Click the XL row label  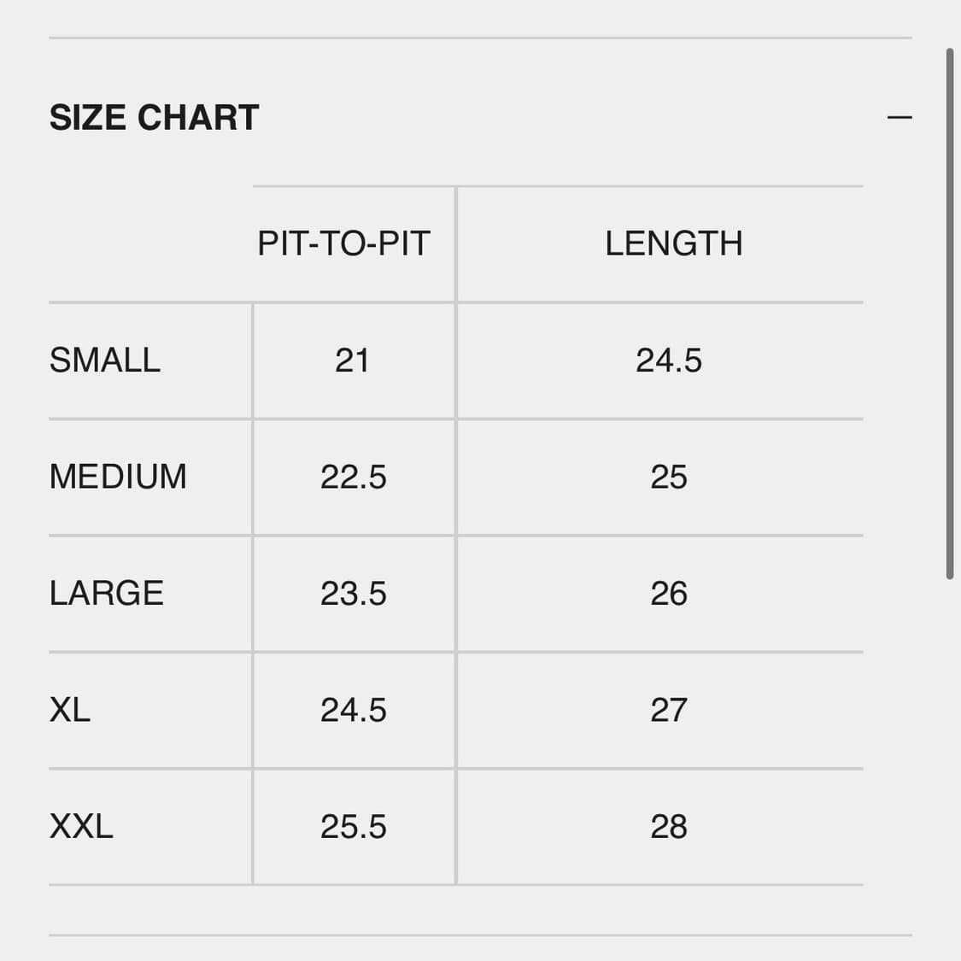70,710
